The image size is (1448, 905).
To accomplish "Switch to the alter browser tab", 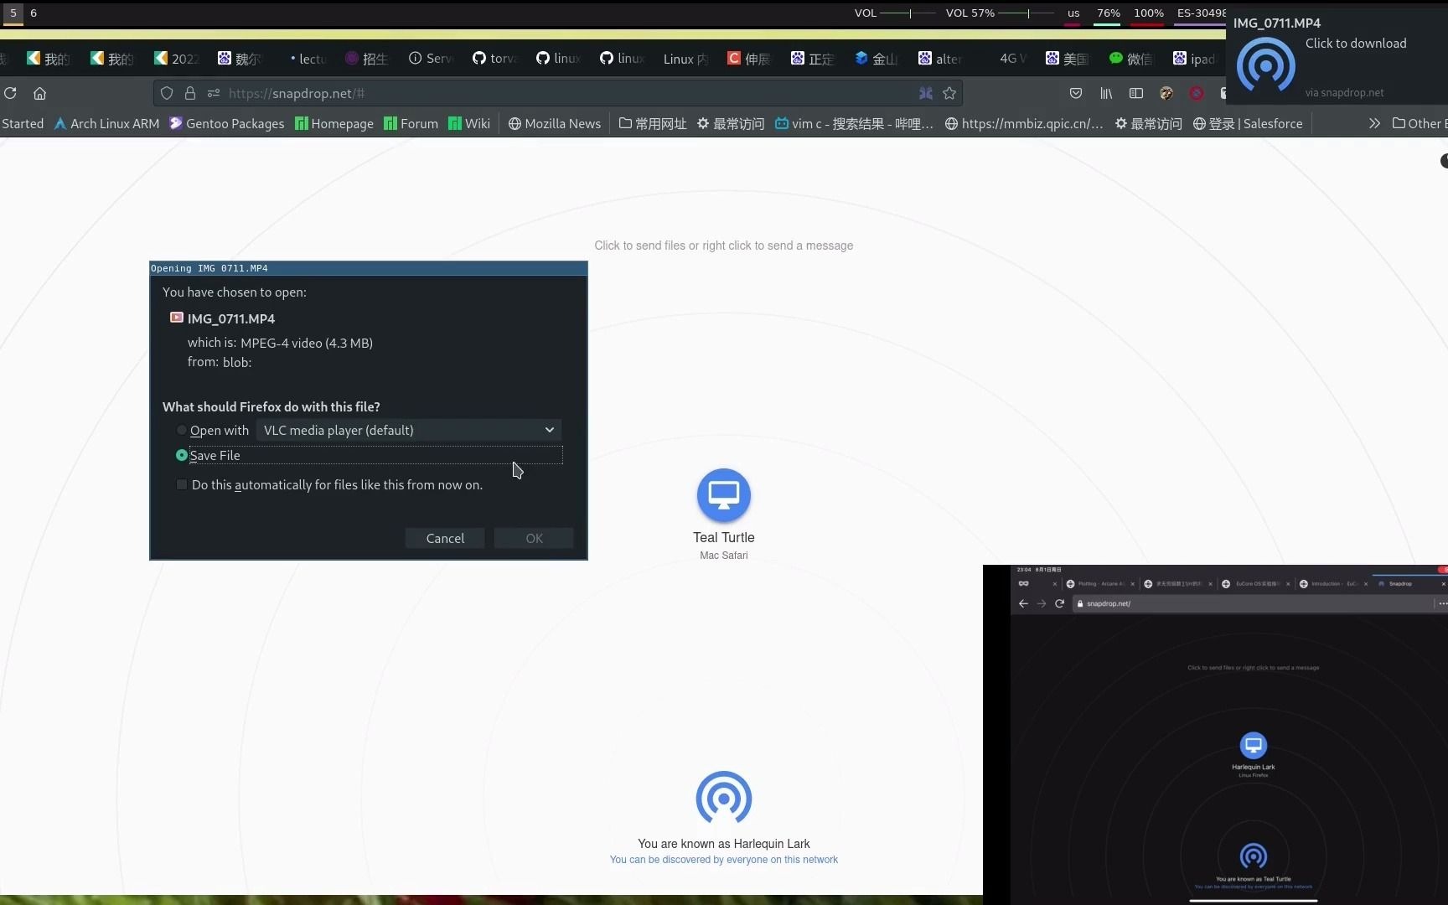I will click(x=940, y=59).
